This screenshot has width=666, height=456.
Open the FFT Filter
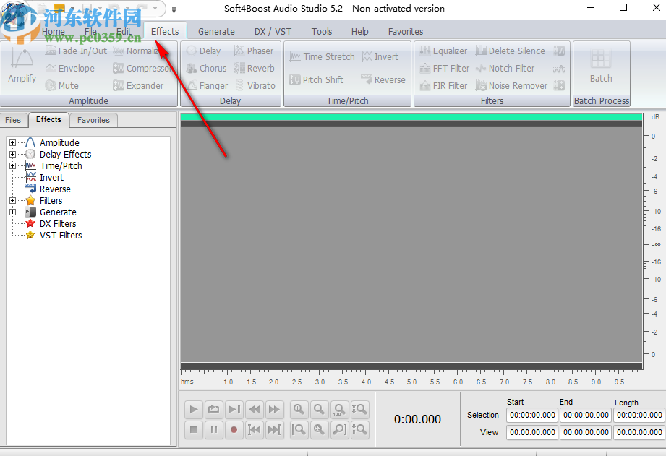tap(444, 69)
